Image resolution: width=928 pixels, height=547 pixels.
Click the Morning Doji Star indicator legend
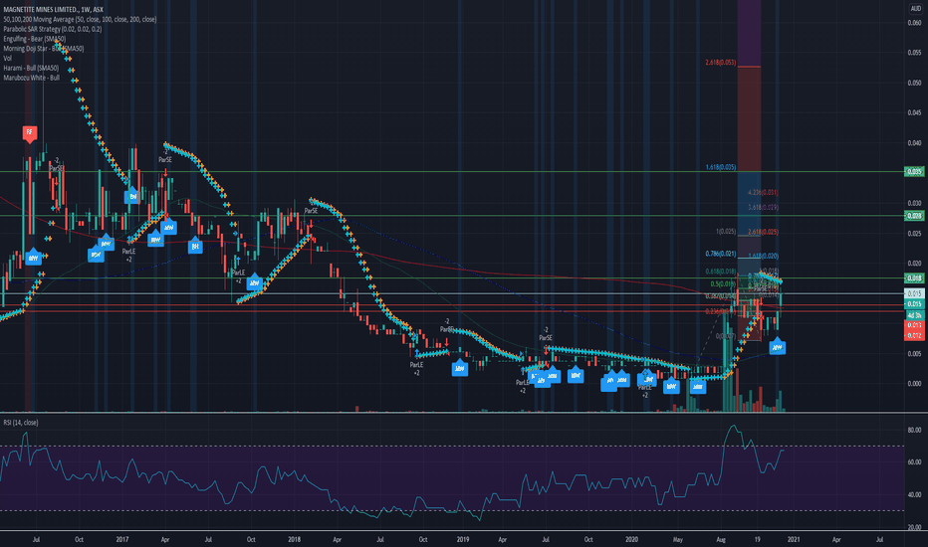click(43, 49)
